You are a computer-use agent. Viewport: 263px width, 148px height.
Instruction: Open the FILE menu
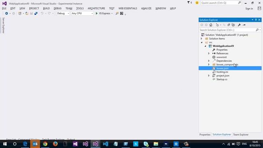coord(4,8)
